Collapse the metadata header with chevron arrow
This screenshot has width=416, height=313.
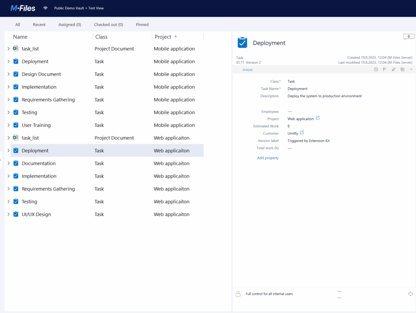(x=411, y=70)
